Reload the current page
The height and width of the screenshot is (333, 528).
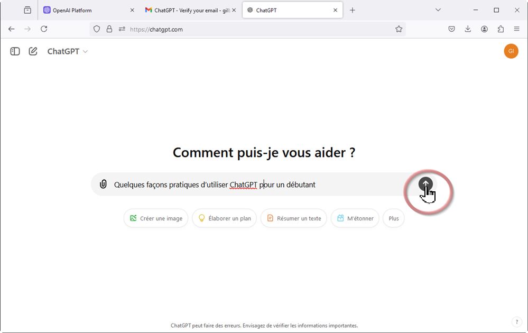click(x=44, y=29)
